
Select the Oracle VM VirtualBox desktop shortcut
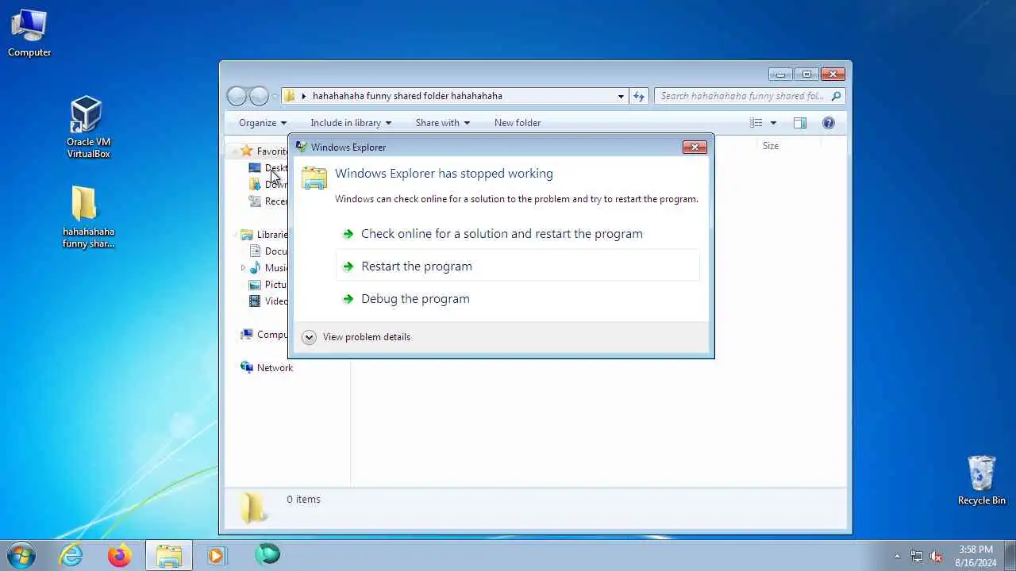(x=88, y=128)
